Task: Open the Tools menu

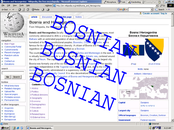Action: pyautogui.click(x=22, y=6)
